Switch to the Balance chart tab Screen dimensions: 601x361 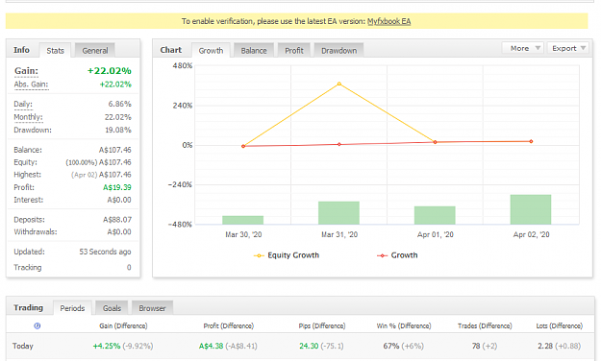254,51
